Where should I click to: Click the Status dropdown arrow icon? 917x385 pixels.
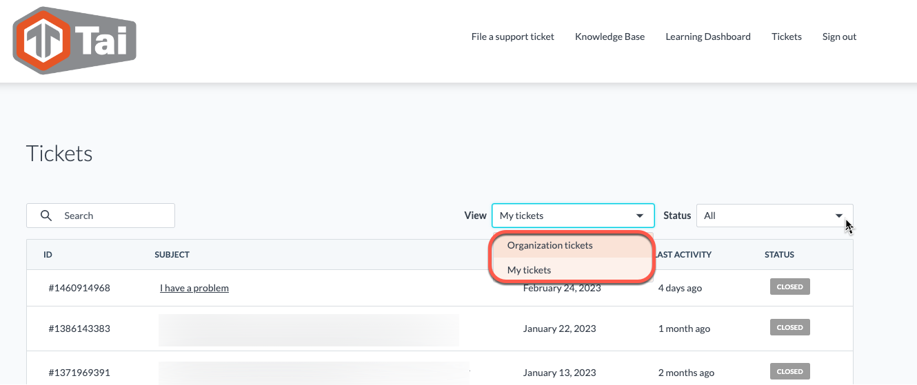pyautogui.click(x=839, y=216)
